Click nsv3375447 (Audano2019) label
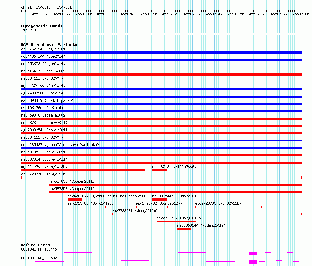 click(176, 196)
